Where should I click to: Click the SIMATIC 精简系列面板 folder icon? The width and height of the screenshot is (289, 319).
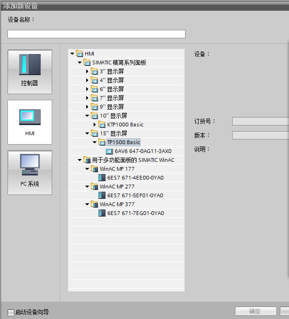coord(87,62)
